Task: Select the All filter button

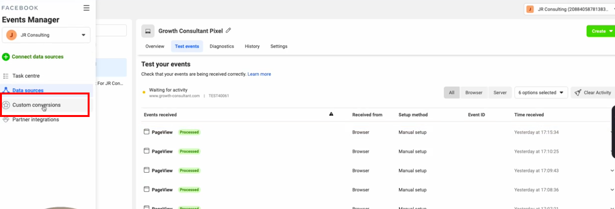Action: [x=452, y=93]
